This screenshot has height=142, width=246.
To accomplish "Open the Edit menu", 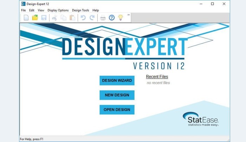I will click(32, 10).
